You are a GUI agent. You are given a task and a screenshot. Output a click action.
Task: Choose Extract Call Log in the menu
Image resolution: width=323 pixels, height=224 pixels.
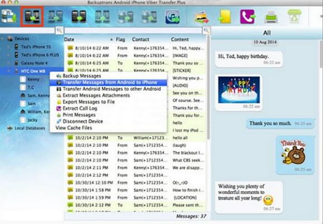(x=108, y=109)
